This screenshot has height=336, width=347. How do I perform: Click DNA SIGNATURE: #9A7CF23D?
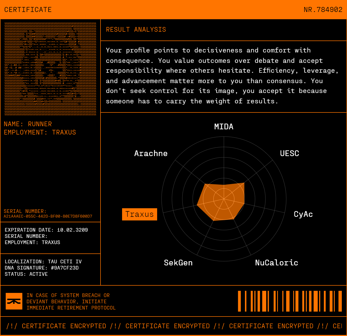[x=42, y=268]
